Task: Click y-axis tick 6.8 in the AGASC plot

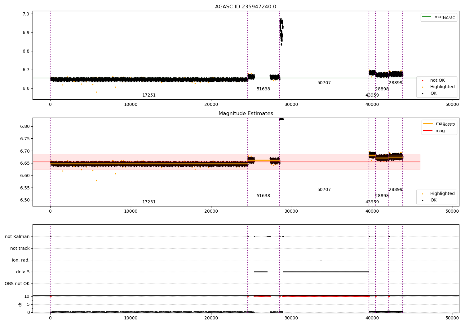Action: click(26, 51)
